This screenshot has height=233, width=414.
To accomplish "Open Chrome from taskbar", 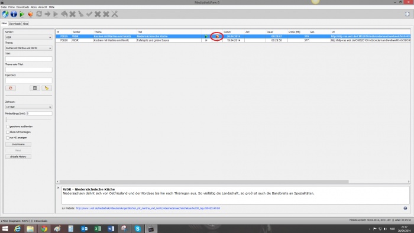I will coord(44,229).
